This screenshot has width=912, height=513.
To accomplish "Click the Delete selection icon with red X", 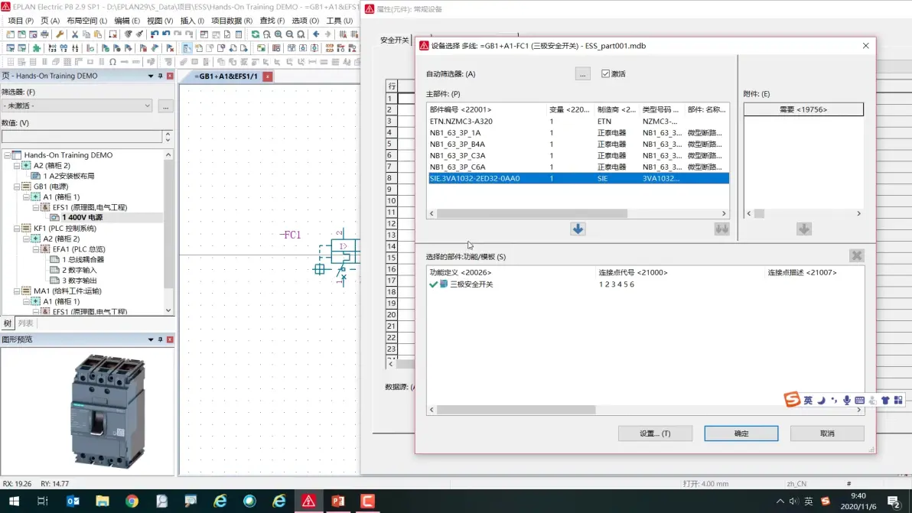I will coord(112,34).
